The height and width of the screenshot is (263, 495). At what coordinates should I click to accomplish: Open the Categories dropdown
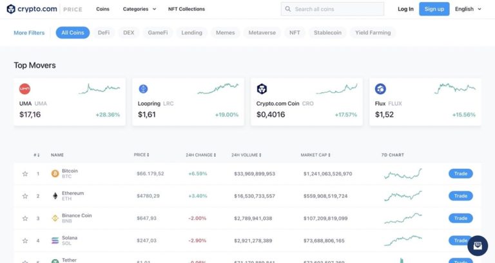[139, 9]
